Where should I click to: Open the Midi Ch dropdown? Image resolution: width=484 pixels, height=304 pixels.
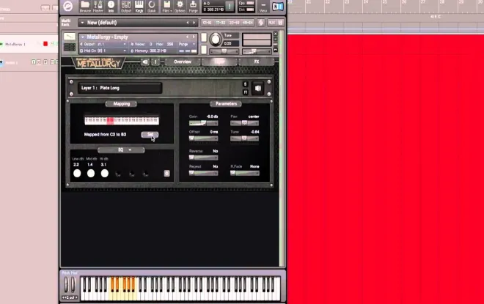(x=103, y=51)
